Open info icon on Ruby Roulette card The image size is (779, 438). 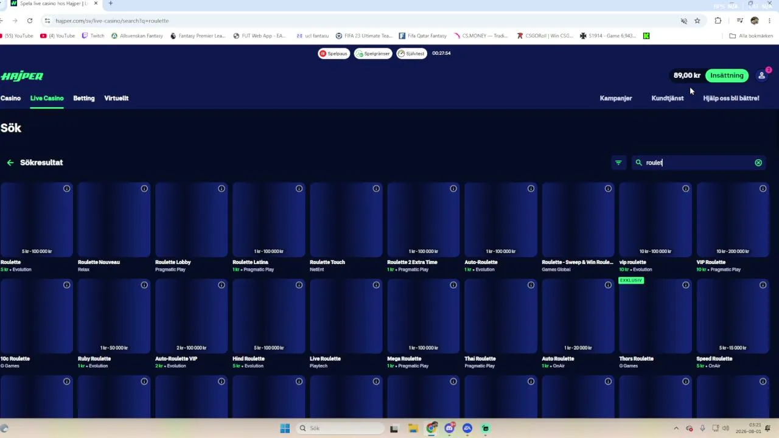click(x=144, y=285)
